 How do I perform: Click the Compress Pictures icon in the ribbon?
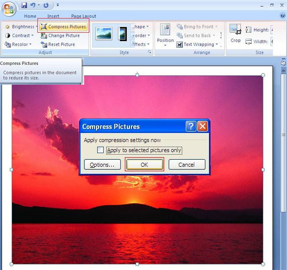(x=44, y=27)
